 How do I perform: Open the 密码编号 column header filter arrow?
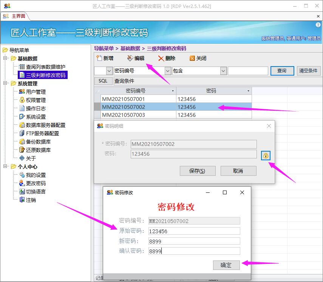[173, 91]
